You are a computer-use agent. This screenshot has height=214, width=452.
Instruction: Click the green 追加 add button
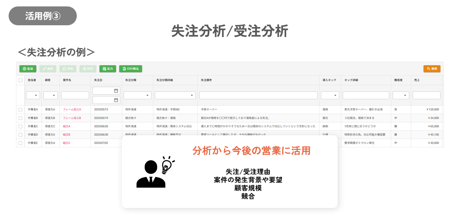[x=28, y=69]
